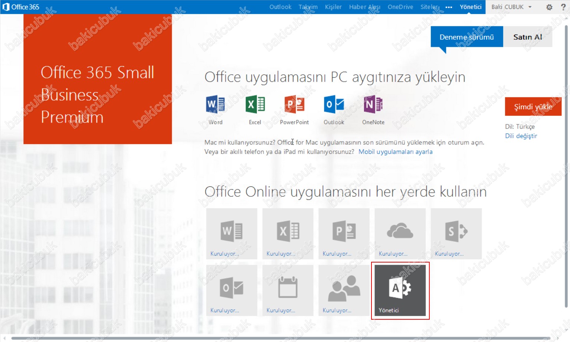Open the Yönetici admin tile
Viewport: 570px width, 342px height.
click(x=400, y=290)
